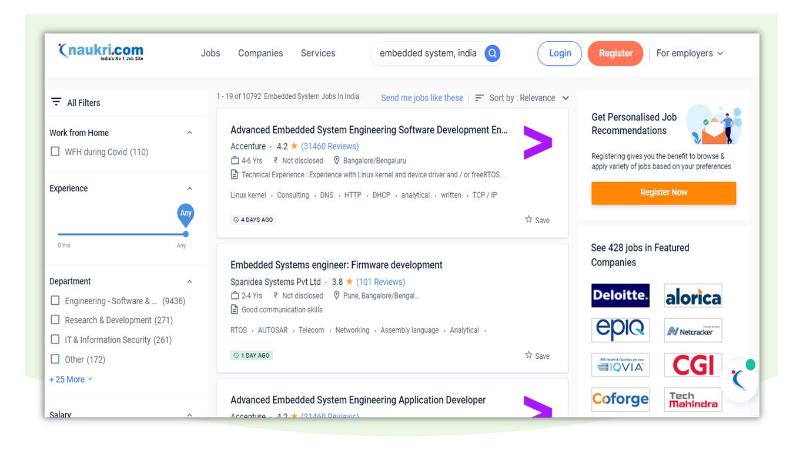Open the Deloitte featured company logo
The image size is (803, 451).
620,295
